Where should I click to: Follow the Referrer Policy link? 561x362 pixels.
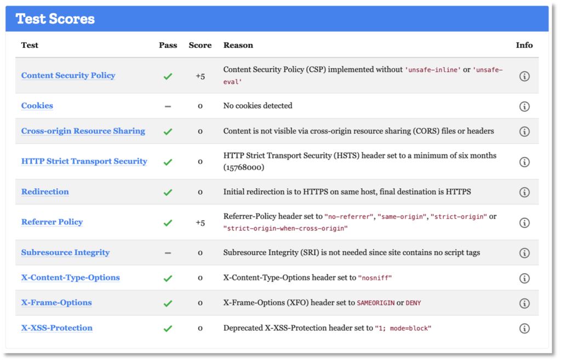pyautogui.click(x=51, y=222)
